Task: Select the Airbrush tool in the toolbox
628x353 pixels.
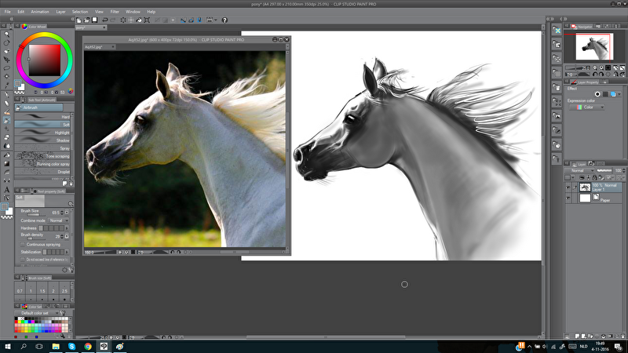Action: (x=6, y=120)
